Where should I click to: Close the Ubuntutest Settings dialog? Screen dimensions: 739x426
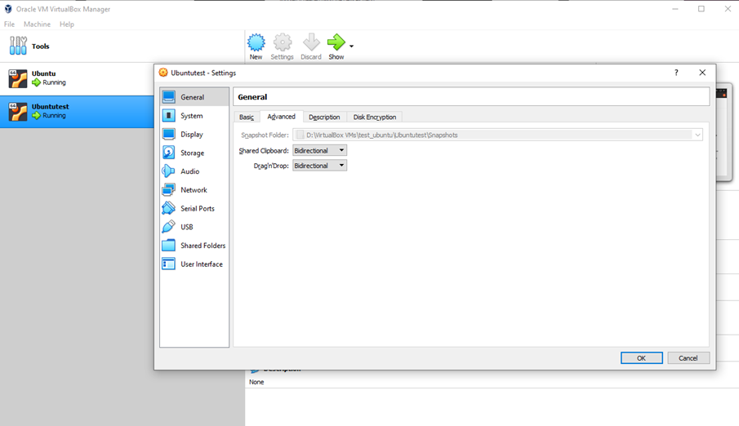[702, 73]
